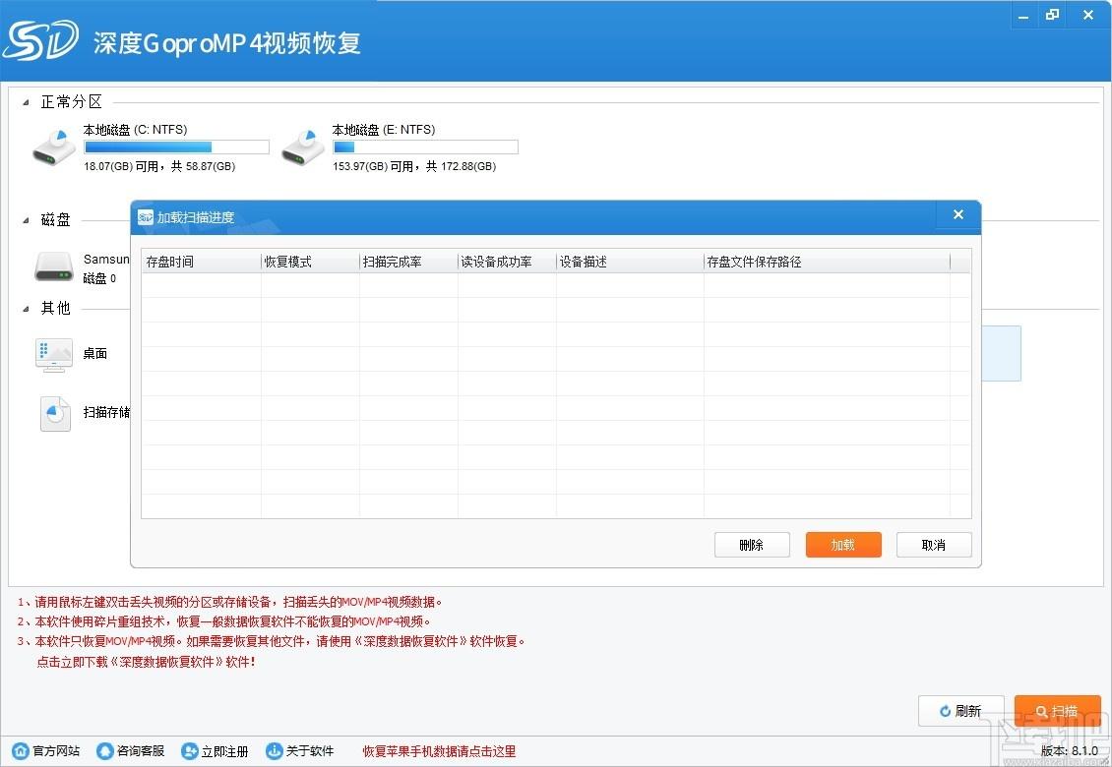Sort by 设备描述 column header

coord(630,262)
